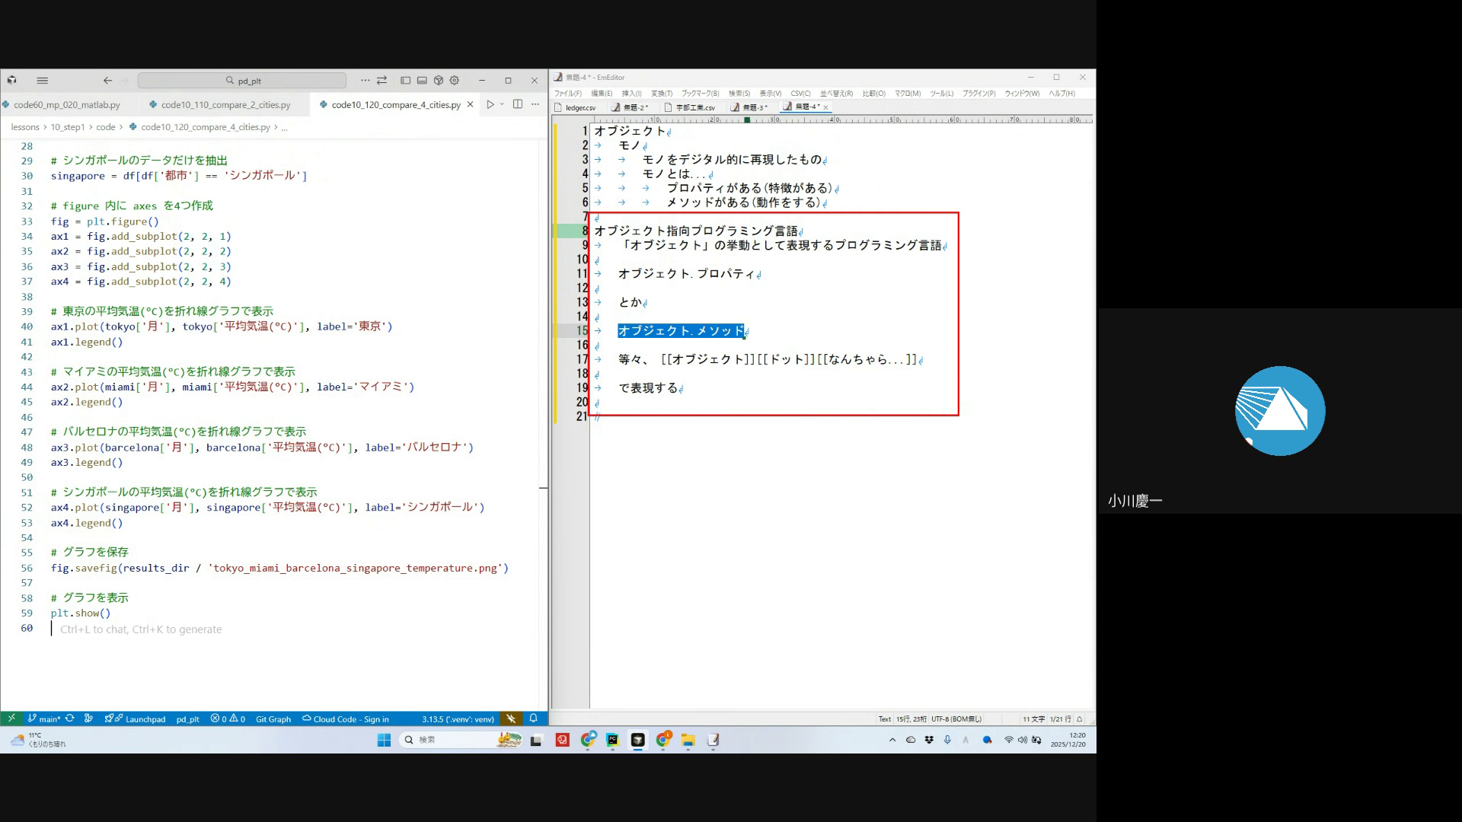Open Git Graph from status bar
The width and height of the screenshot is (1462, 822).
click(x=273, y=718)
